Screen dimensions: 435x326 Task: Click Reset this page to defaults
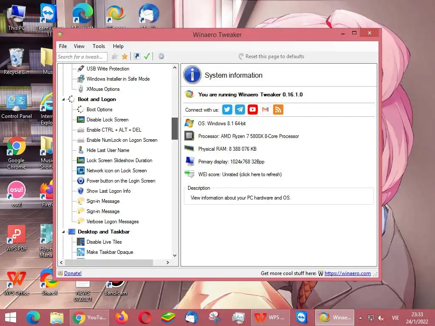[x=271, y=56]
